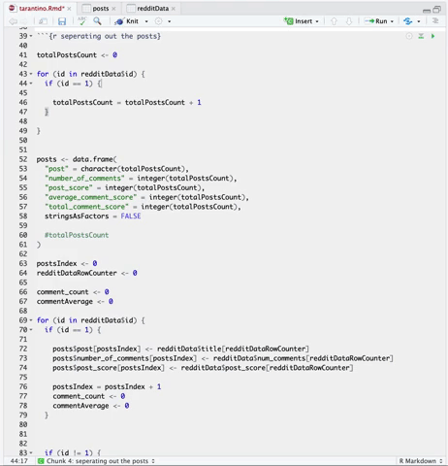Click line number 80 in gutter

[23, 424]
